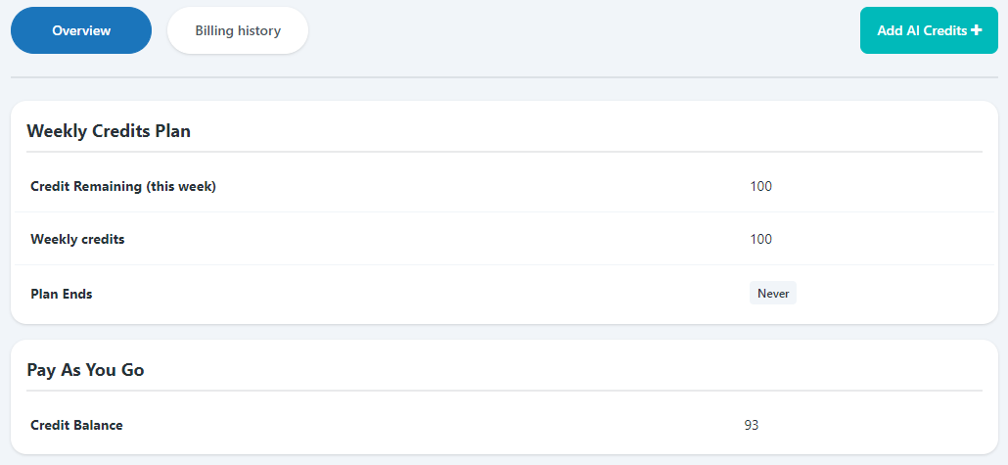Select the Pay As You Go heading
The height and width of the screenshot is (465, 1008).
[85, 370]
